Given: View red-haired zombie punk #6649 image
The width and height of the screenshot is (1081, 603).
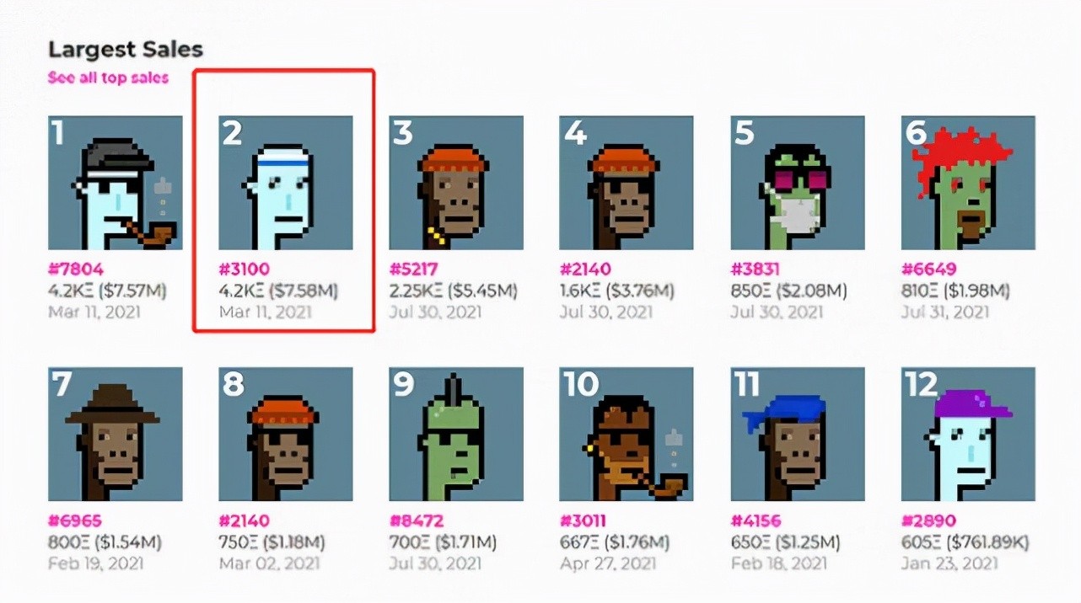Looking at the screenshot, I should tap(968, 183).
